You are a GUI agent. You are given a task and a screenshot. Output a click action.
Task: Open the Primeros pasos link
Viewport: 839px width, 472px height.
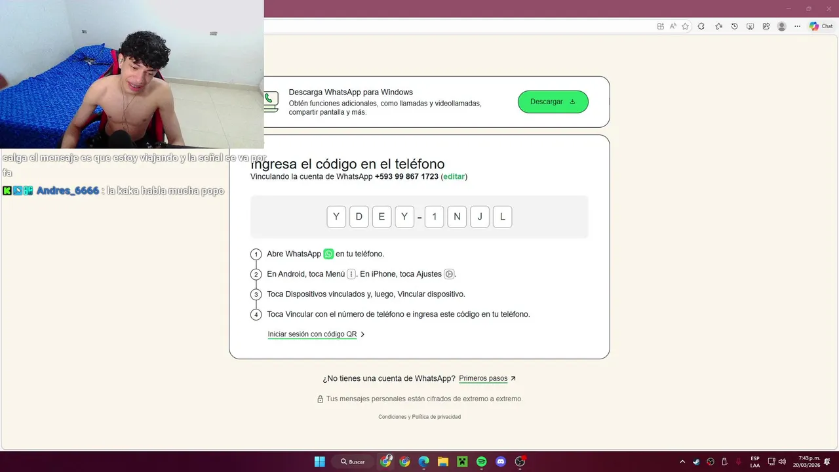tap(483, 378)
